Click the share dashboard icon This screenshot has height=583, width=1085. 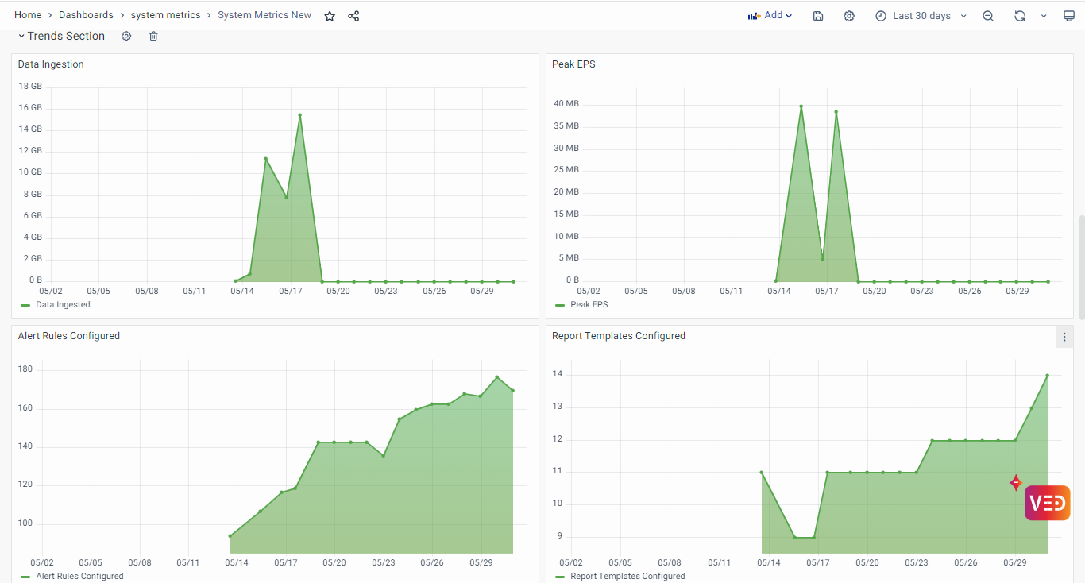pyautogui.click(x=353, y=16)
